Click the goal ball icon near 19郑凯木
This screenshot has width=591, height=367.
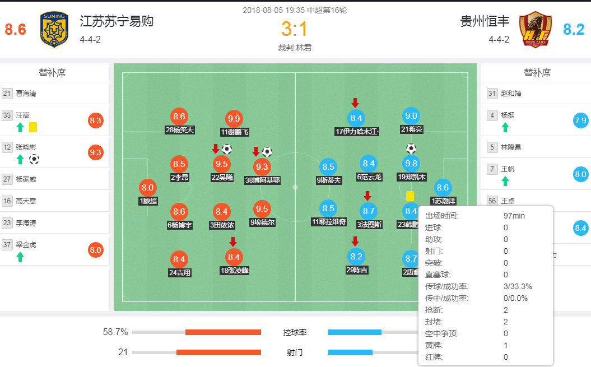point(411,149)
